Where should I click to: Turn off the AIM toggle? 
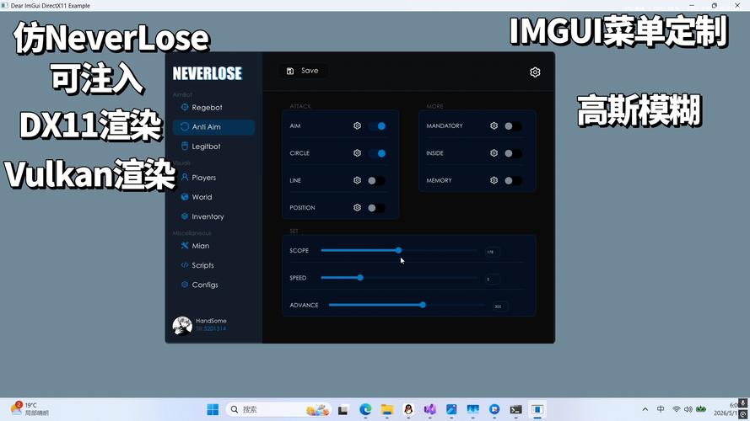click(377, 126)
